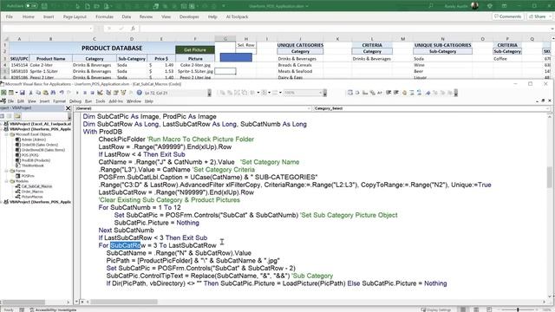555x312 pixels.
Task: Open the VBA Tools menu
Action: pyautogui.click(x=101, y=101)
